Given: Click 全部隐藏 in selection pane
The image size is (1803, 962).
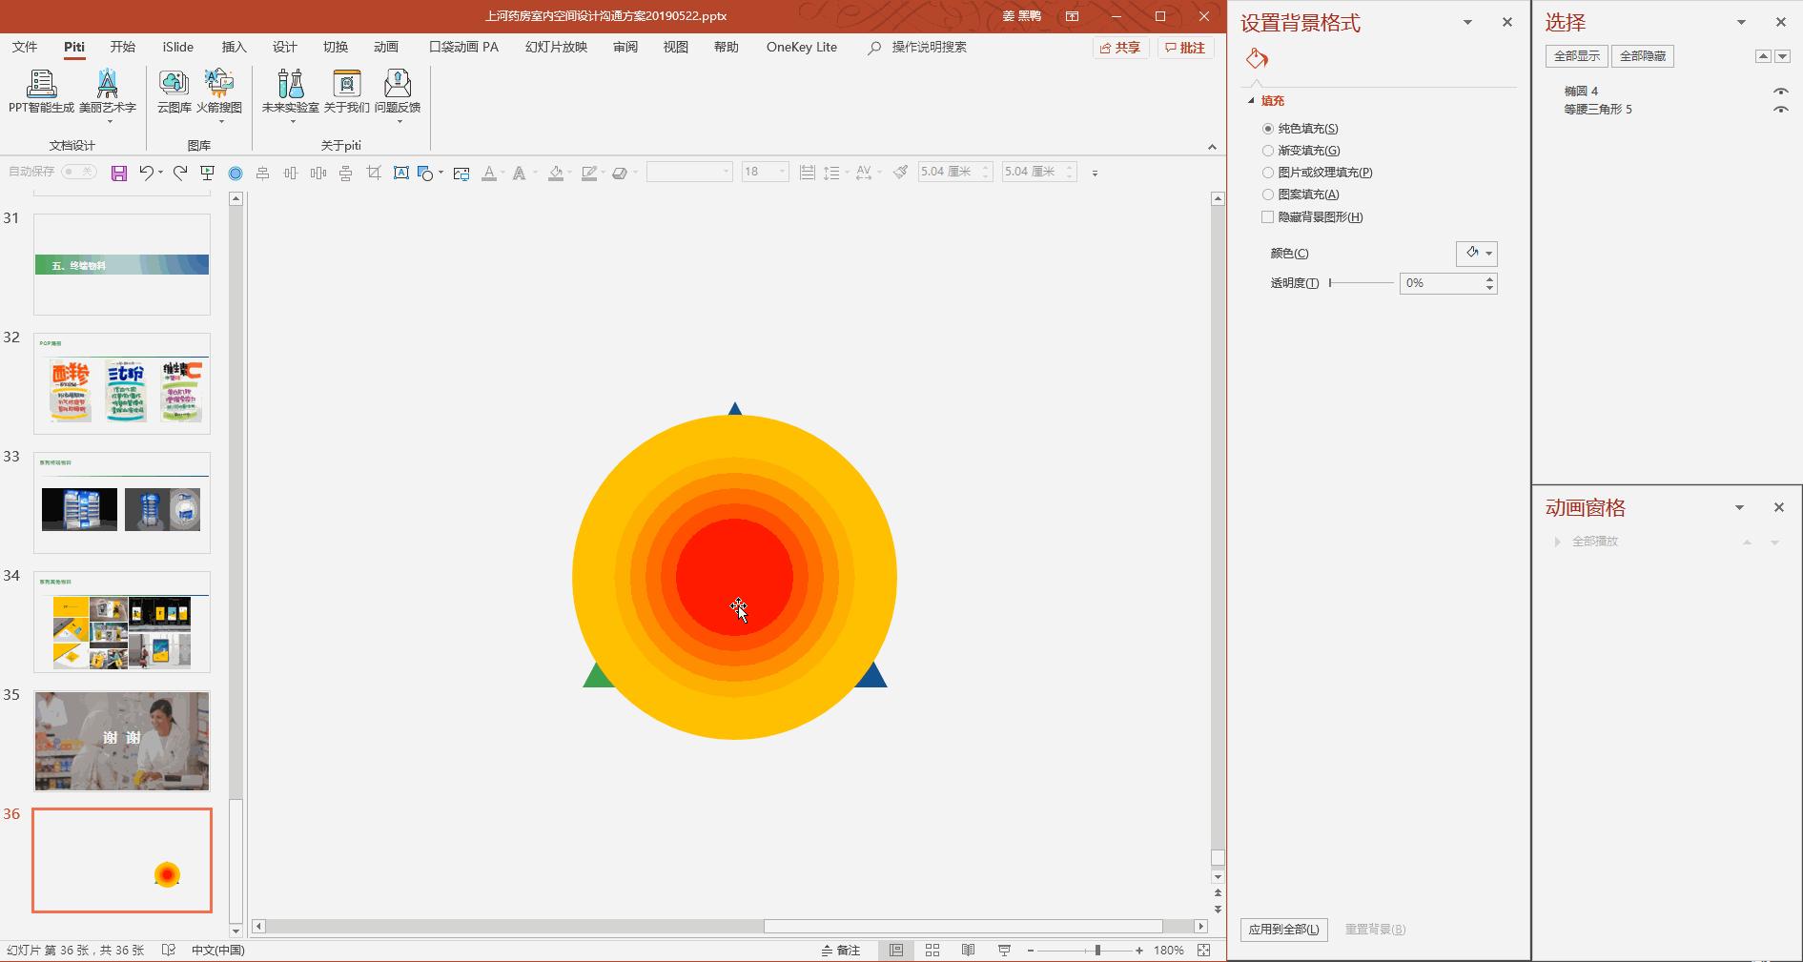Looking at the screenshot, I should 1642,56.
